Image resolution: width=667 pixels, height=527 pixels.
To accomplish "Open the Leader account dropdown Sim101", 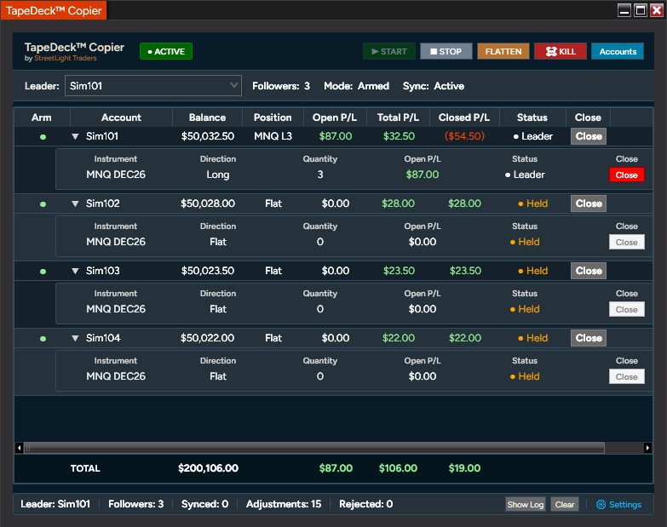I will point(153,86).
